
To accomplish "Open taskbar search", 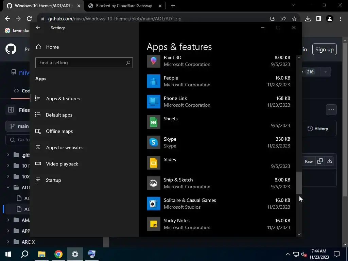I will pyautogui.click(x=24, y=254).
